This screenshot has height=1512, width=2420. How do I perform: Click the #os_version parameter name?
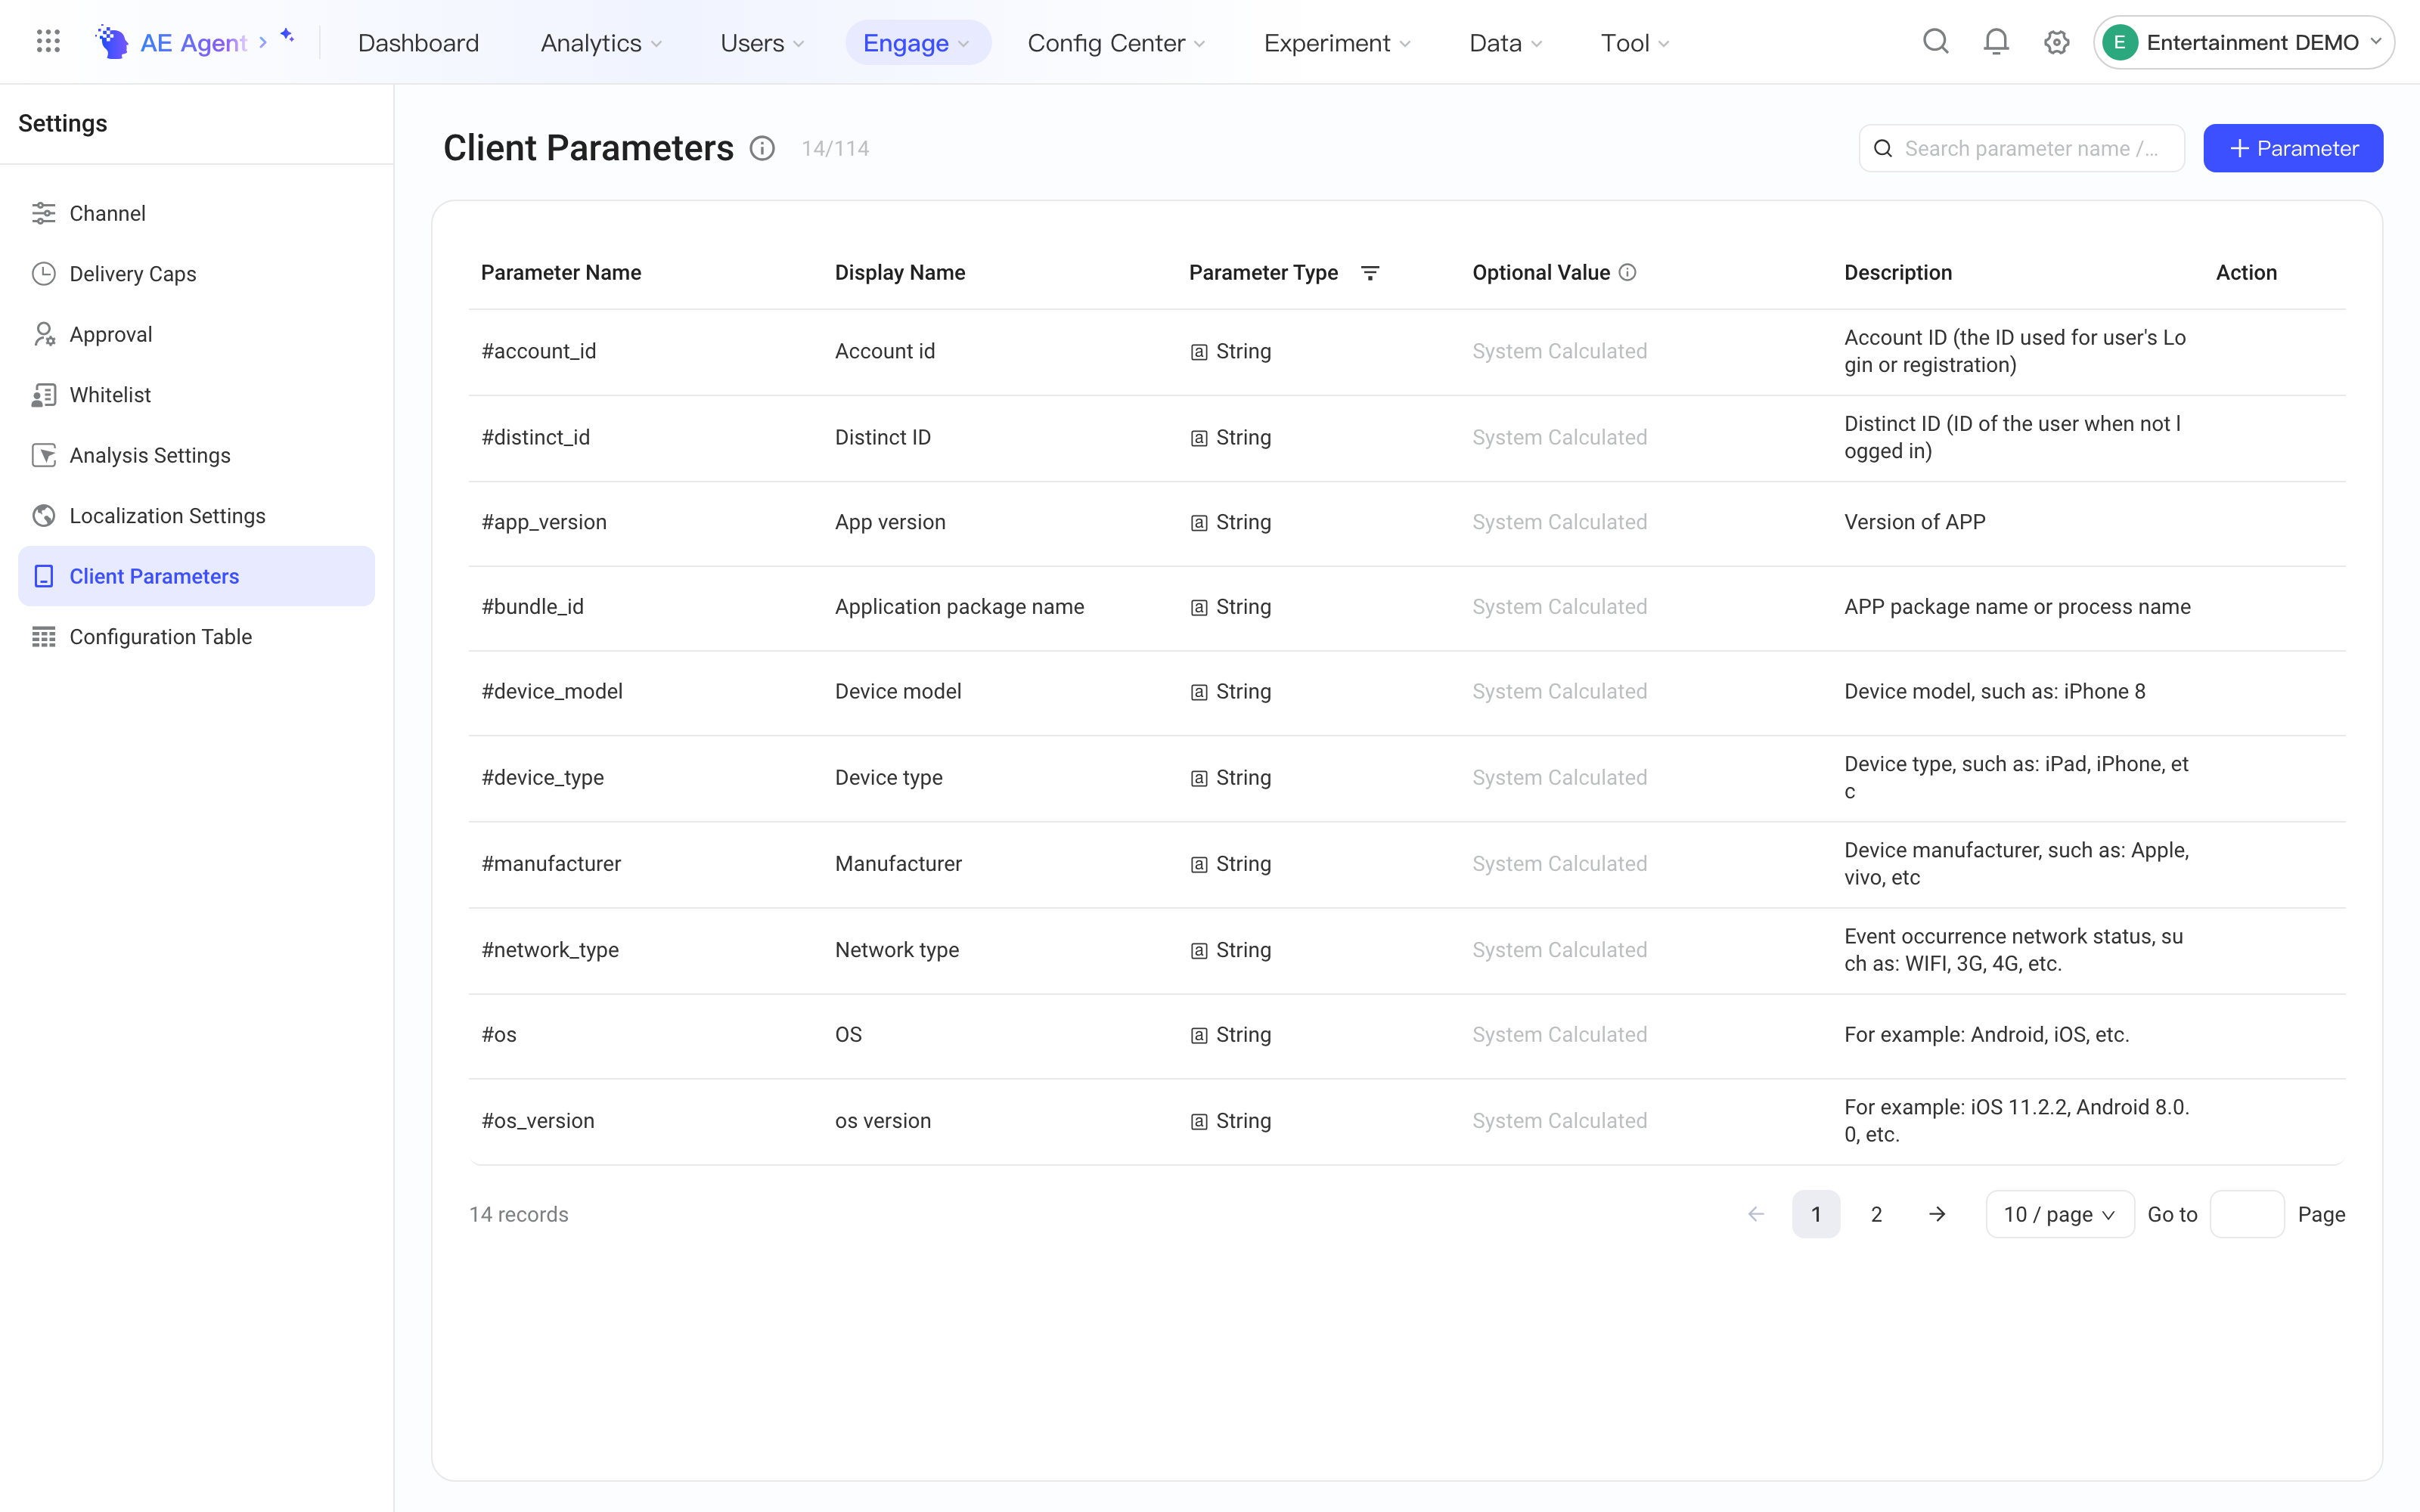click(538, 1121)
